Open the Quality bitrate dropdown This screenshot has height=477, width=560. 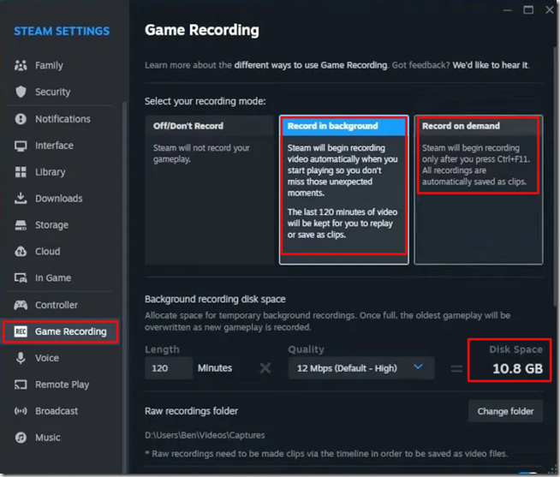(360, 368)
